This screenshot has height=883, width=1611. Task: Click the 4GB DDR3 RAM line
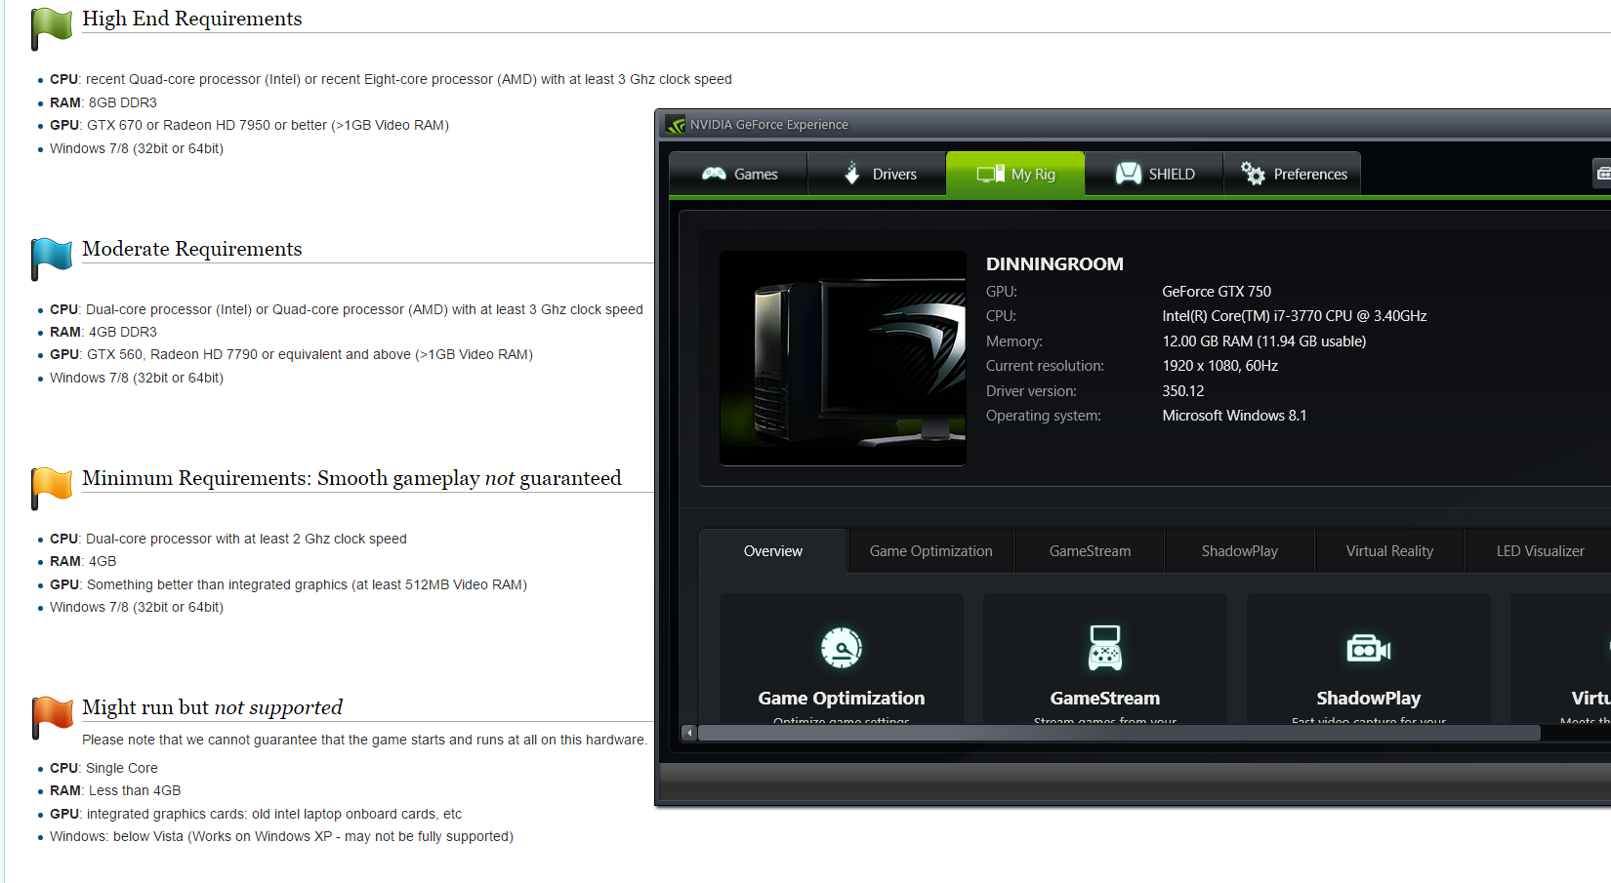pyautogui.click(x=103, y=332)
